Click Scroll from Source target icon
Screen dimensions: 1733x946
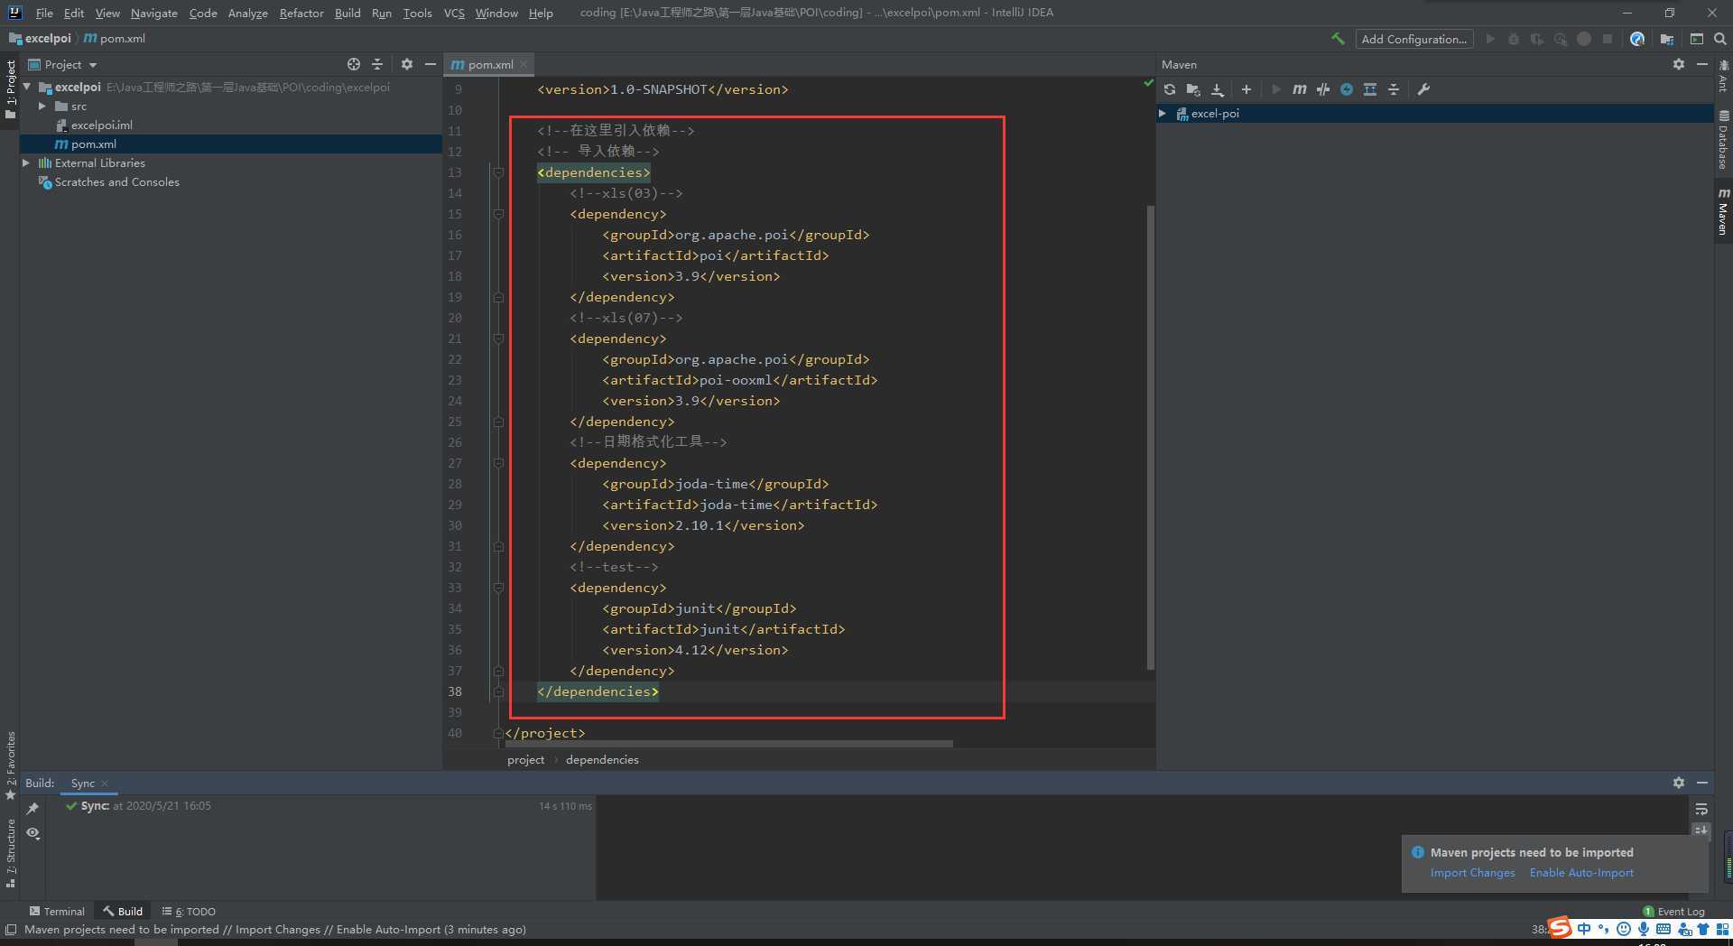pyautogui.click(x=354, y=64)
